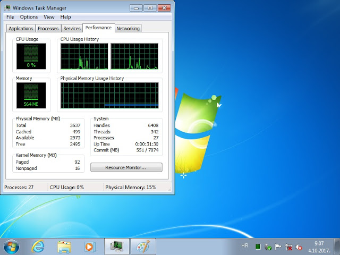Open the File menu
Screen dimensions: 340x255
pos(10,17)
